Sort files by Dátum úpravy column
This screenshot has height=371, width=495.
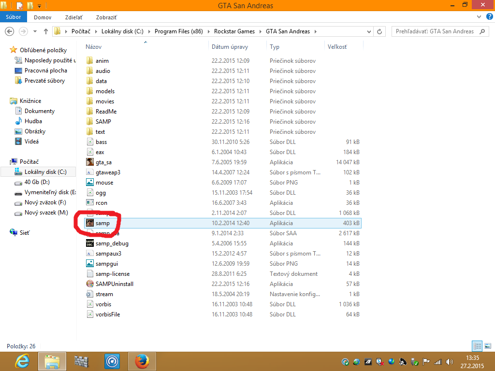230,47
